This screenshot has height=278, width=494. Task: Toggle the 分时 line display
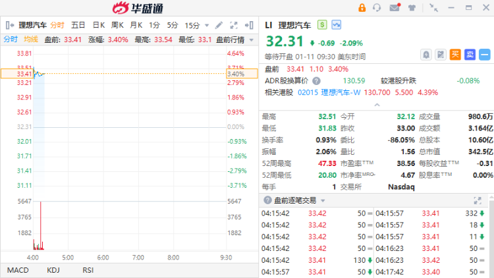click(x=11, y=40)
